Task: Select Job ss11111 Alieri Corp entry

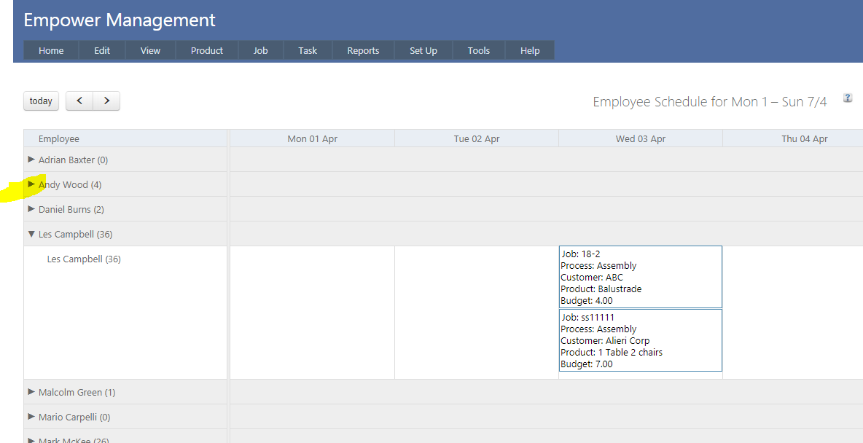Action: [x=640, y=340]
